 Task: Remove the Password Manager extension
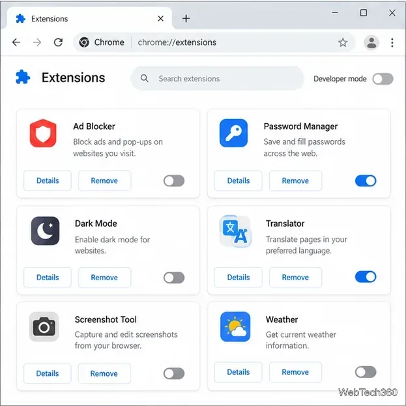click(295, 181)
